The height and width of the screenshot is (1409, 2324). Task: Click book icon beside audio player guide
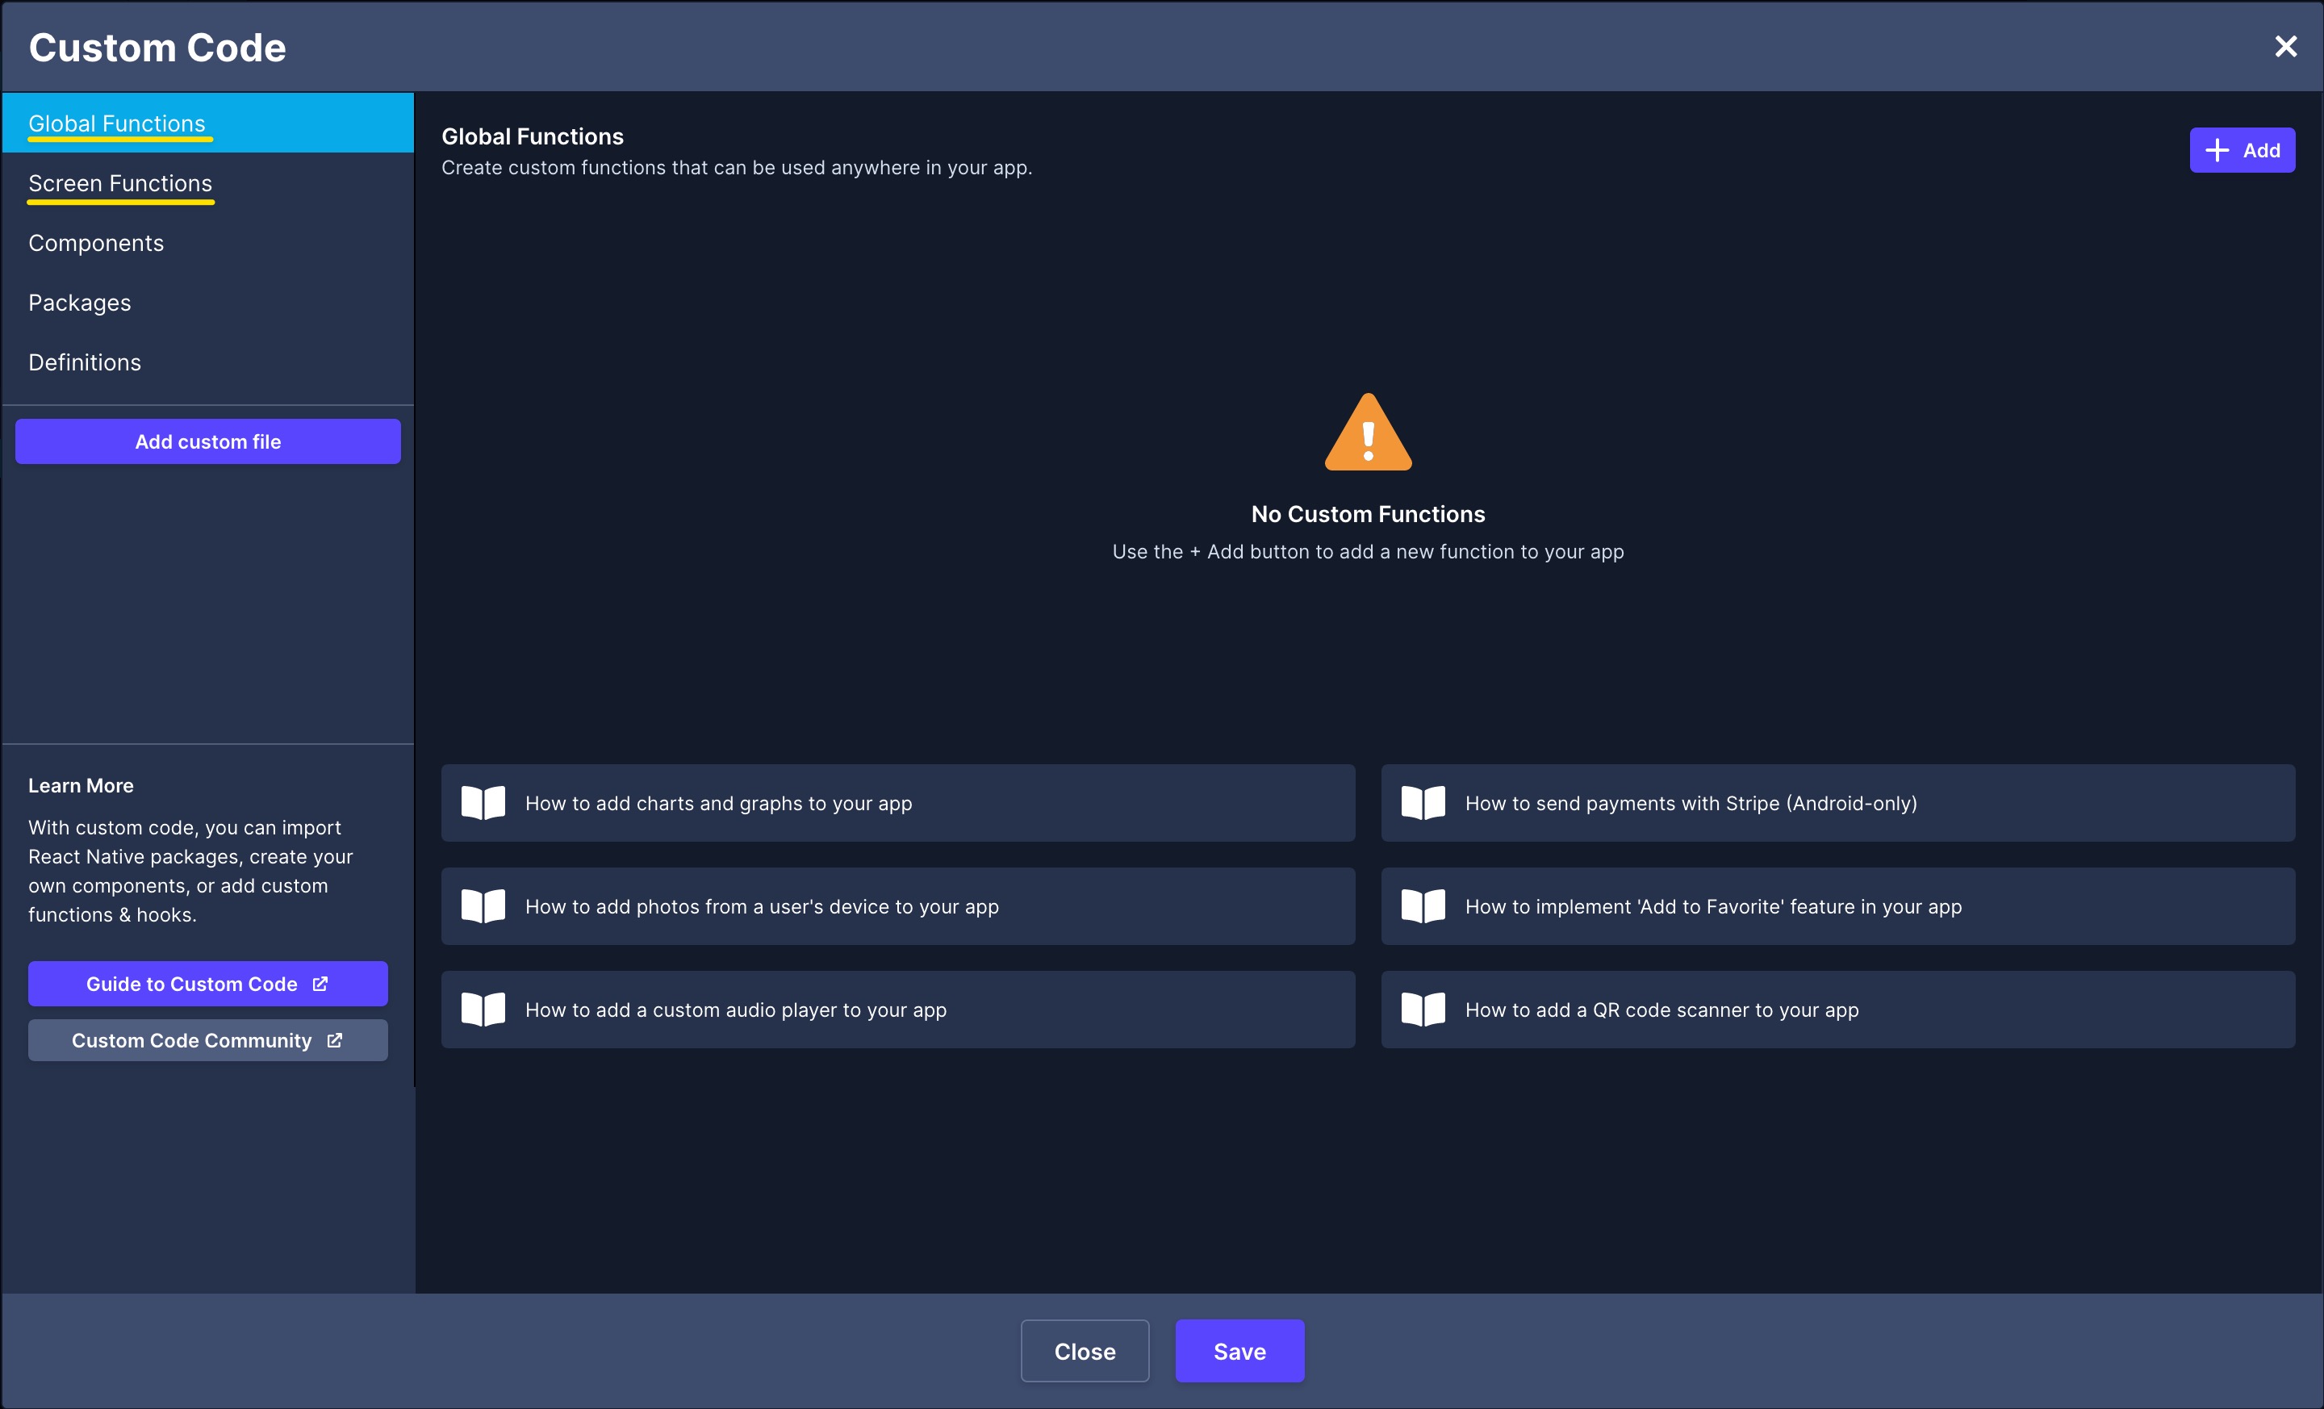[x=483, y=1009]
